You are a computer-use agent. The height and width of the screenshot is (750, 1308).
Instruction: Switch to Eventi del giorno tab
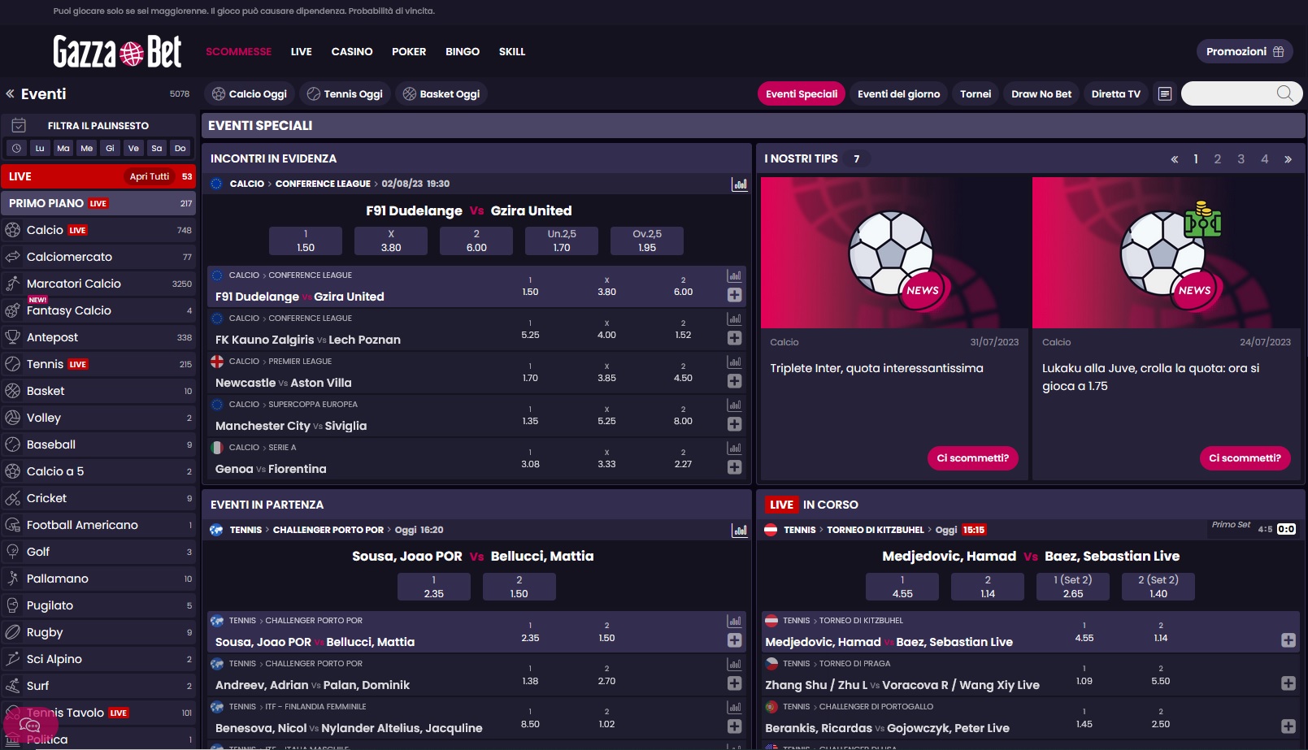[x=898, y=93]
